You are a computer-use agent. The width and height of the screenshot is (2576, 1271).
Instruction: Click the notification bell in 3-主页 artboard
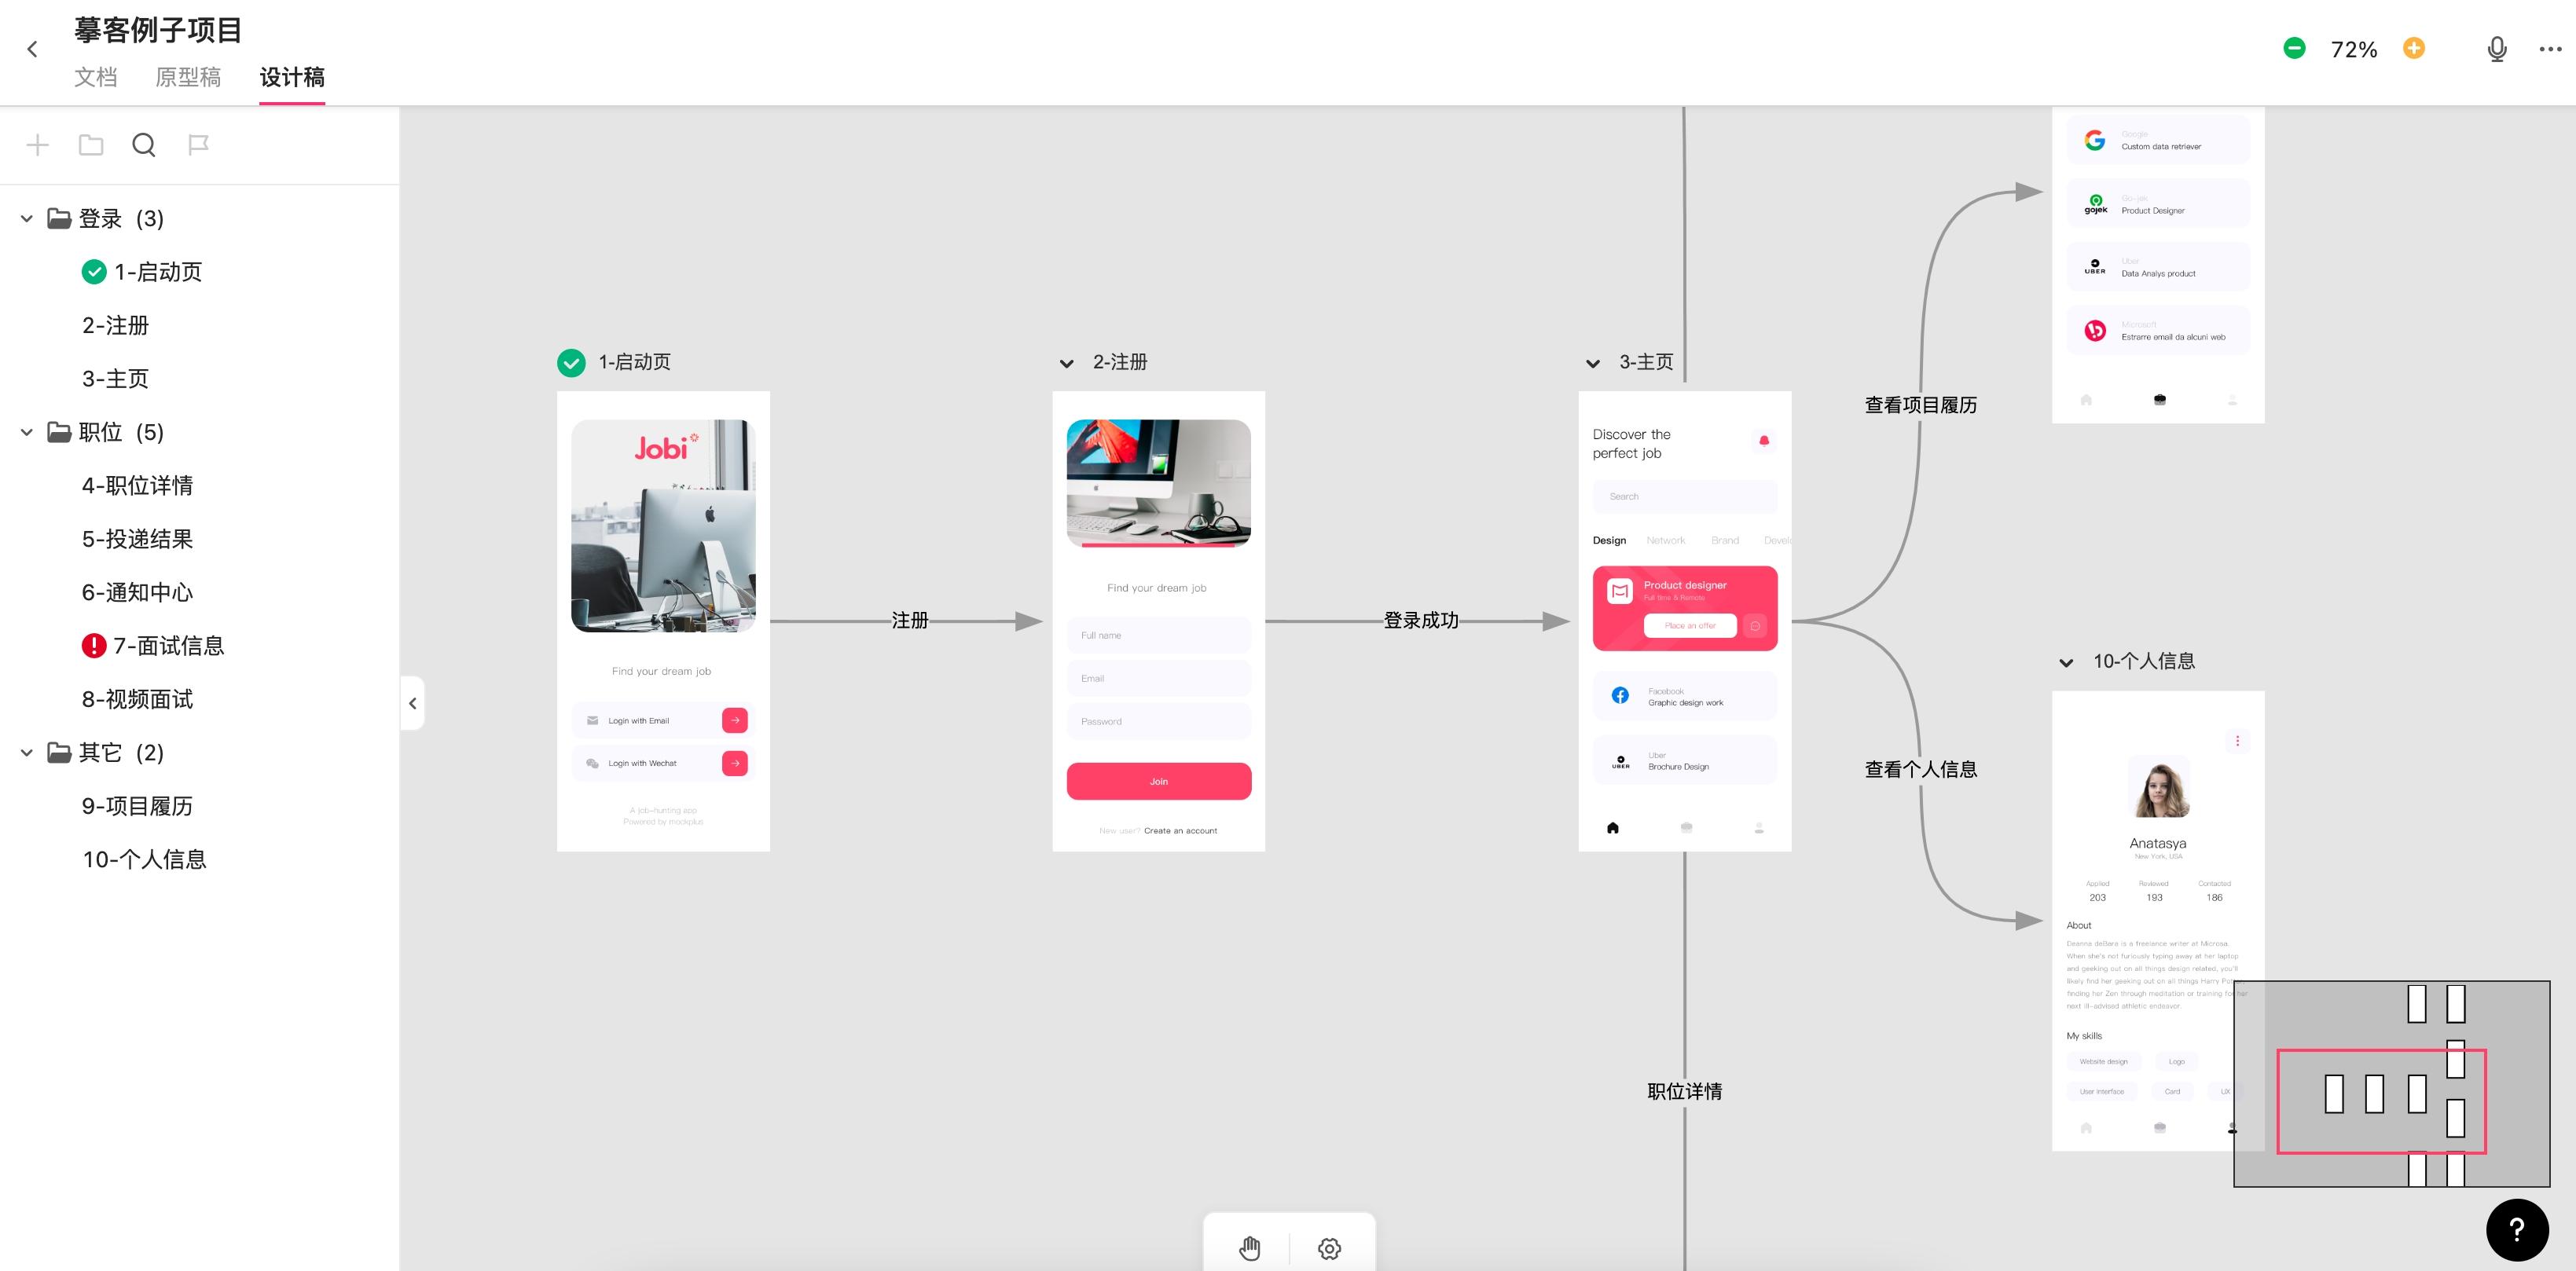1764,440
